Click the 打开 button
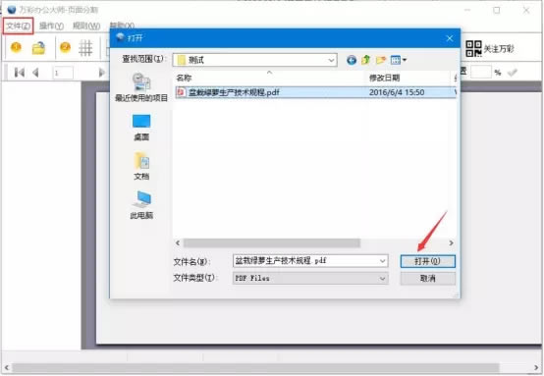544x376 pixels. pyautogui.click(x=427, y=261)
